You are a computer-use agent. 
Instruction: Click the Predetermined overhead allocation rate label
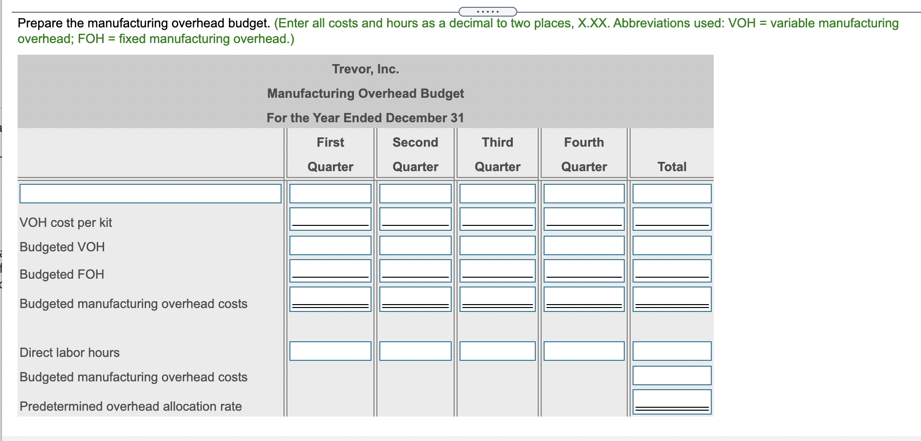coord(131,406)
